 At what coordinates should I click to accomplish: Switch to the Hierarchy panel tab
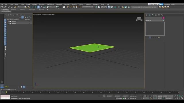click(153, 15)
